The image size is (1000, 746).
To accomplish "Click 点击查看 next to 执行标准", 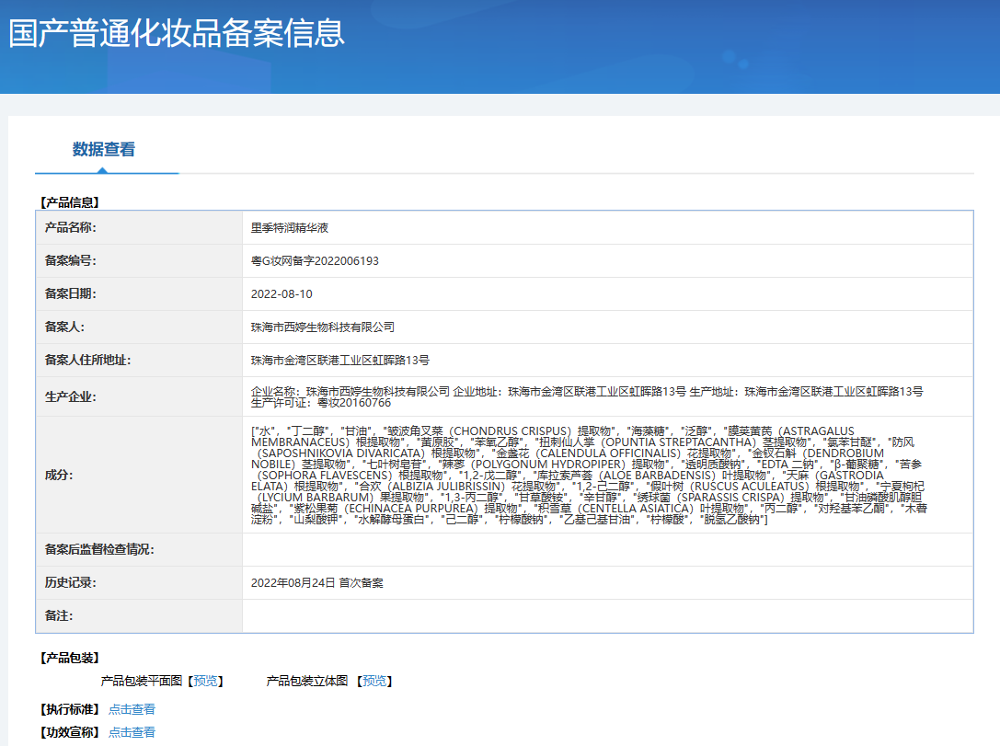I will (132, 709).
